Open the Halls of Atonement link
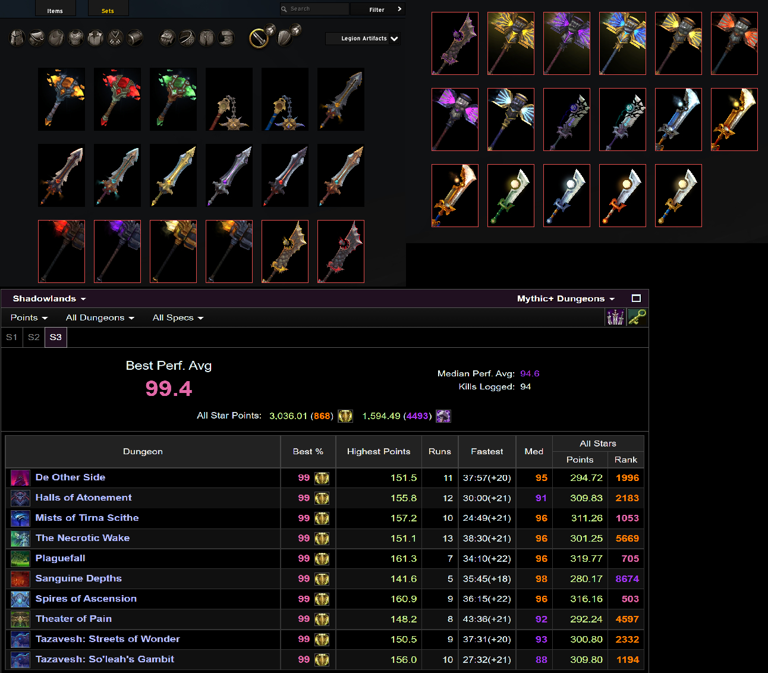Viewport: 768px width, 673px height. (83, 498)
